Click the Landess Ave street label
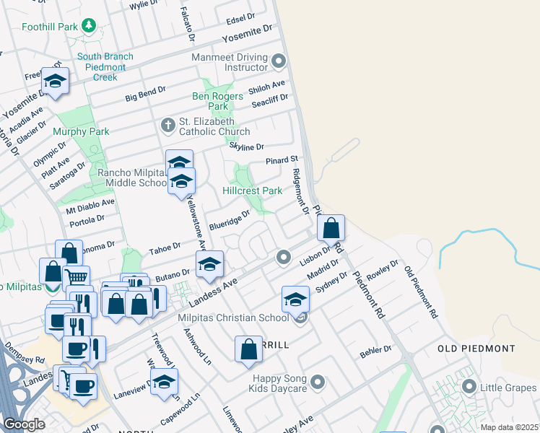The width and height of the screenshot is (540, 433). pyautogui.click(x=213, y=292)
